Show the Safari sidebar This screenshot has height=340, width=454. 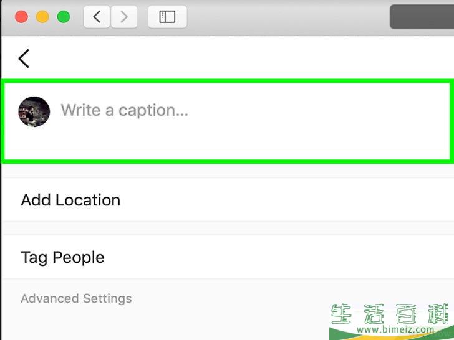(x=167, y=17)
